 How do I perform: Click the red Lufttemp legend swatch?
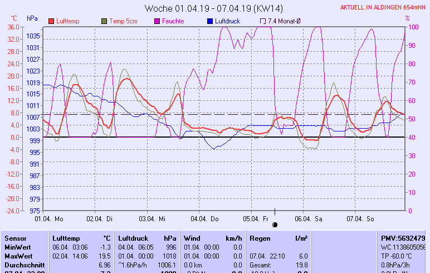51,21
